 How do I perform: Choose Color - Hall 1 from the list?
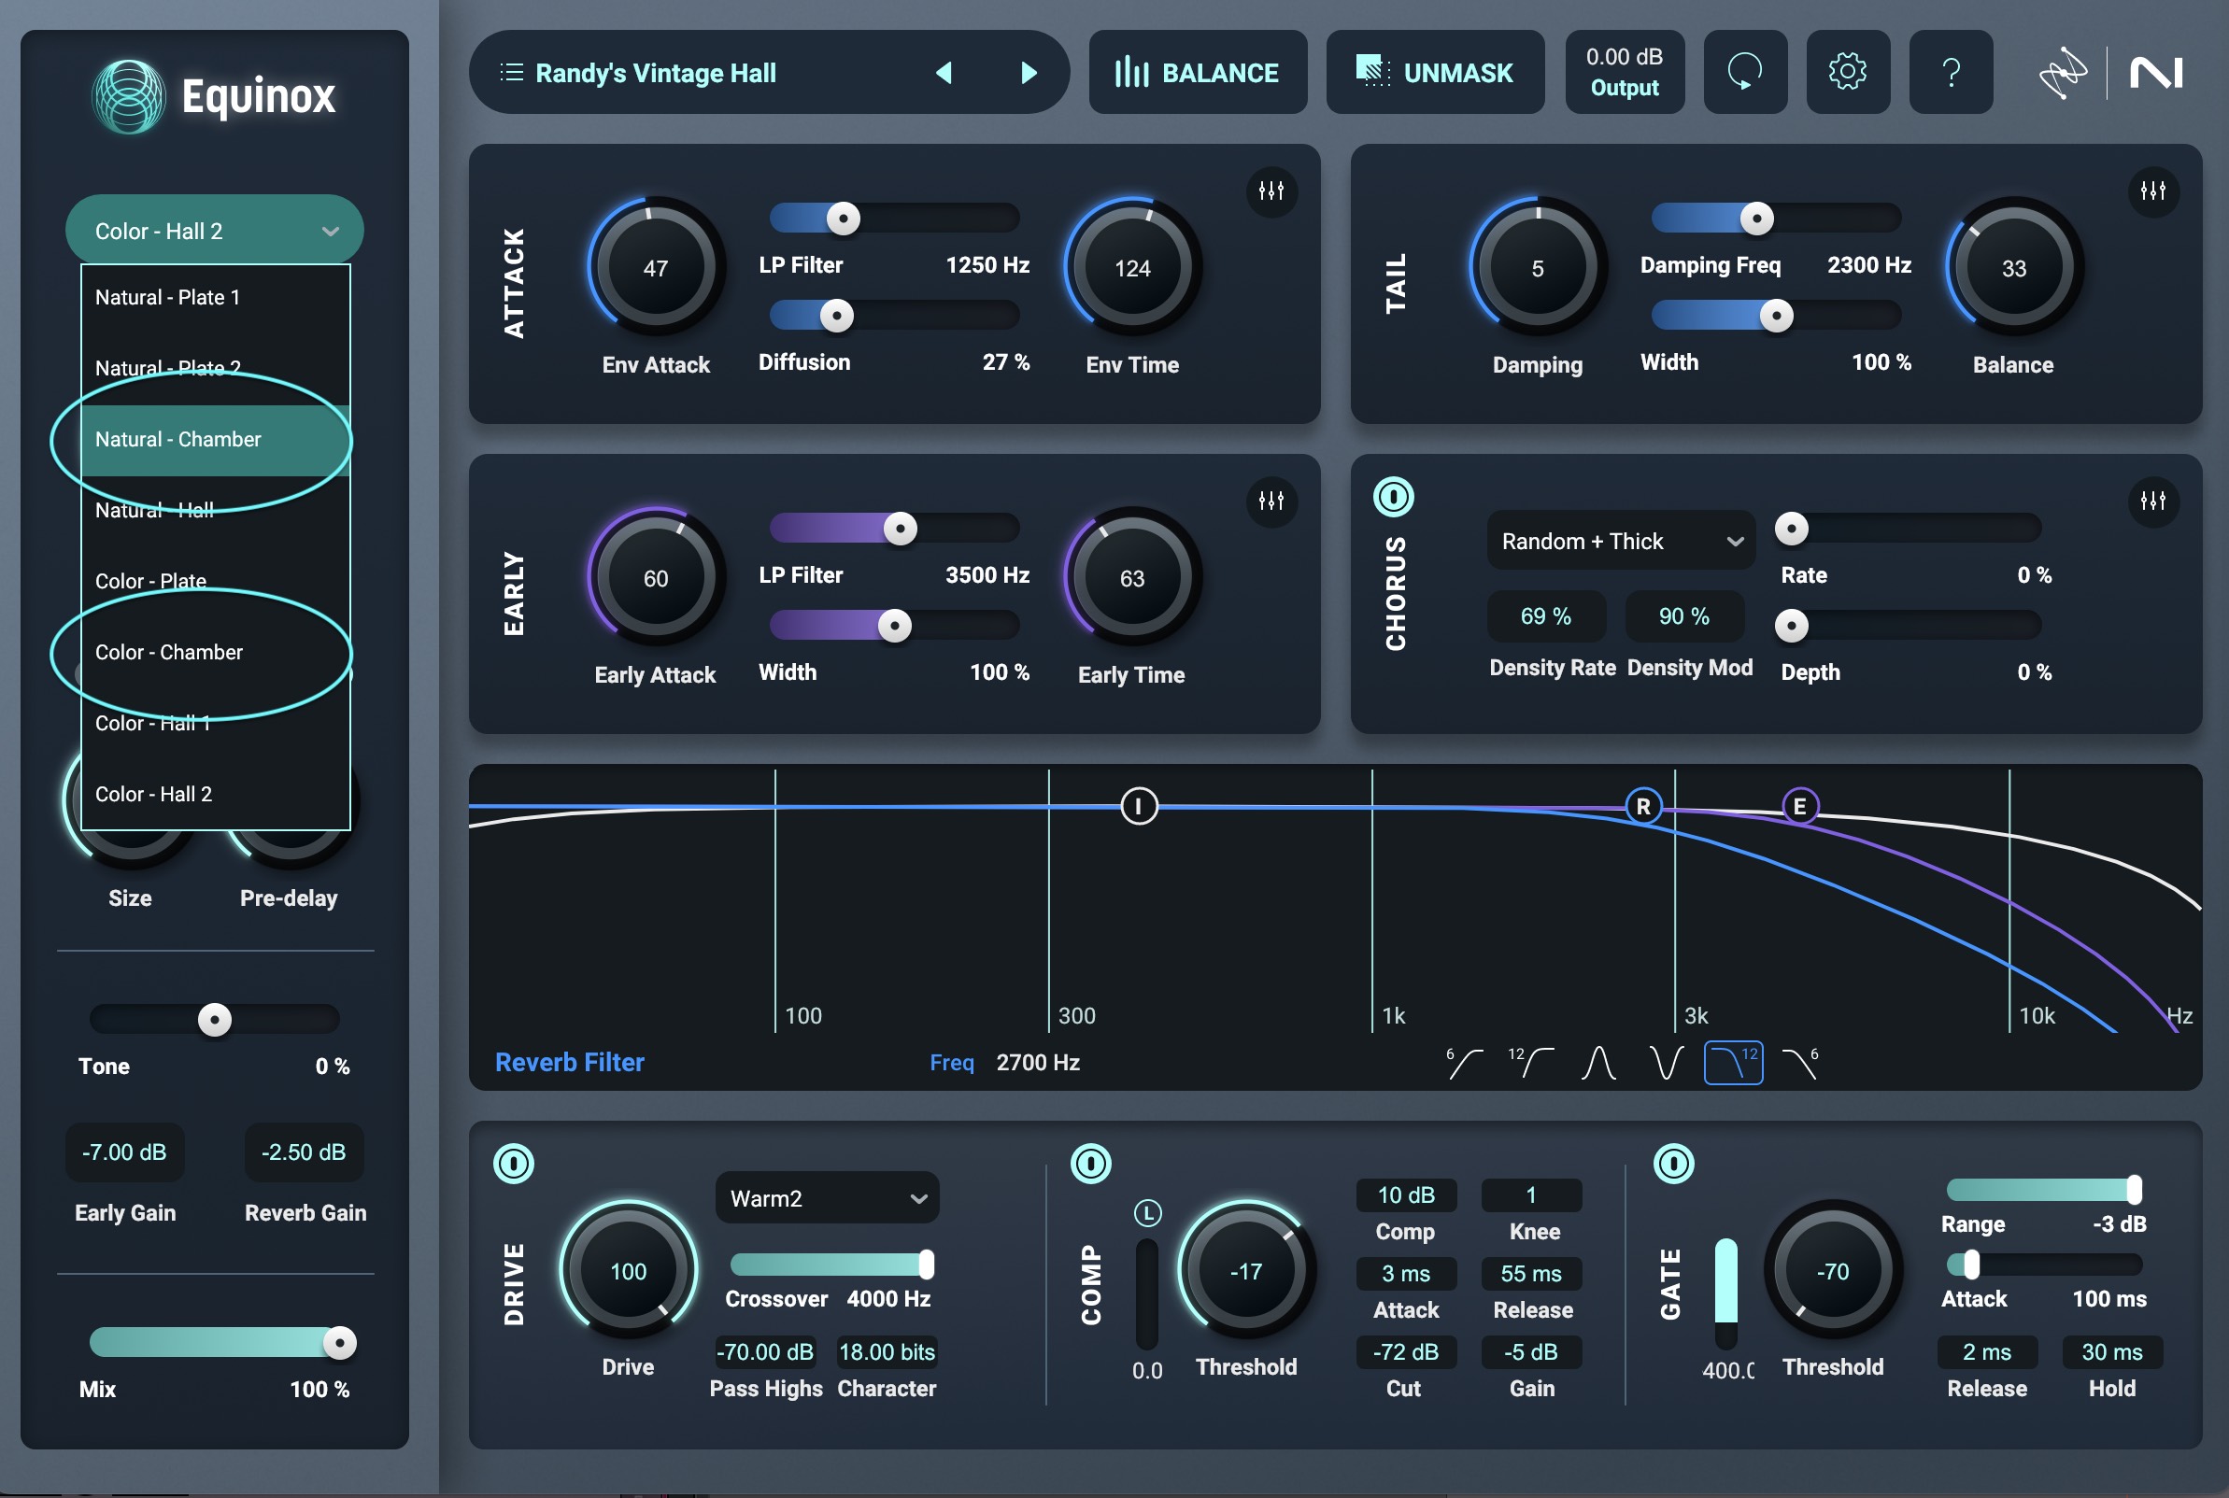point(216,723)
